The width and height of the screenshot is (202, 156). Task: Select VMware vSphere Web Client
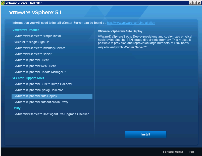point(35,66)
